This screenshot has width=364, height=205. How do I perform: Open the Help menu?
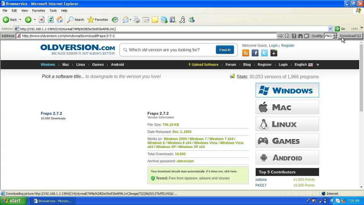pyautogui.click(x=64, y=11)
